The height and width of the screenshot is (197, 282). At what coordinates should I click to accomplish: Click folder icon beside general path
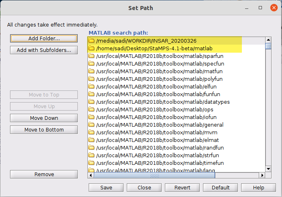(x=91, y=125)
